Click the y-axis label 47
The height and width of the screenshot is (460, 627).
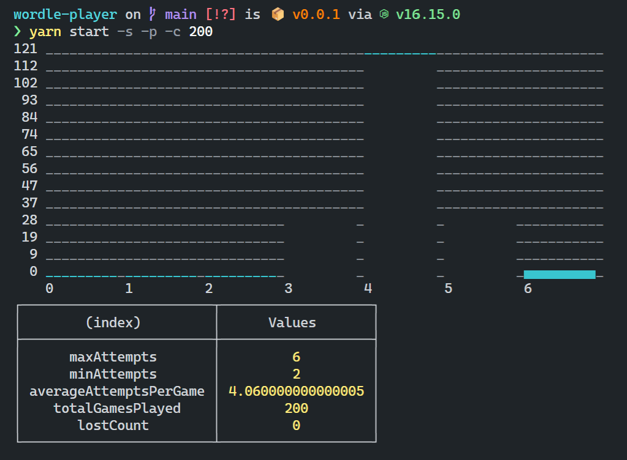click(x=29, y=186)
